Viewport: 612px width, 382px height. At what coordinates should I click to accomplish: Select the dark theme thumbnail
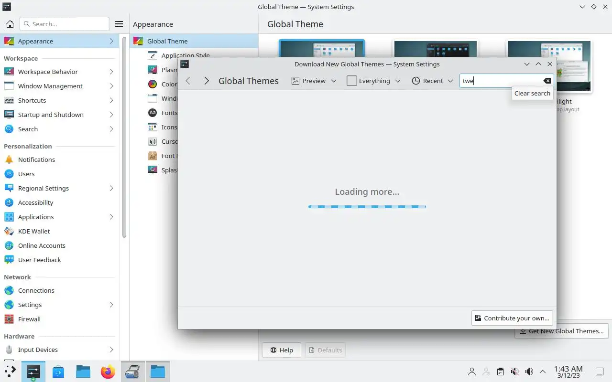tap(435, 49)
